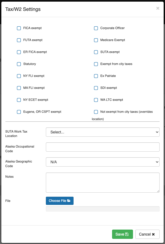Enable Exempt from city taxes
Image resolution: width=165 pixels, height=244 pixels.
coord(96,64)
